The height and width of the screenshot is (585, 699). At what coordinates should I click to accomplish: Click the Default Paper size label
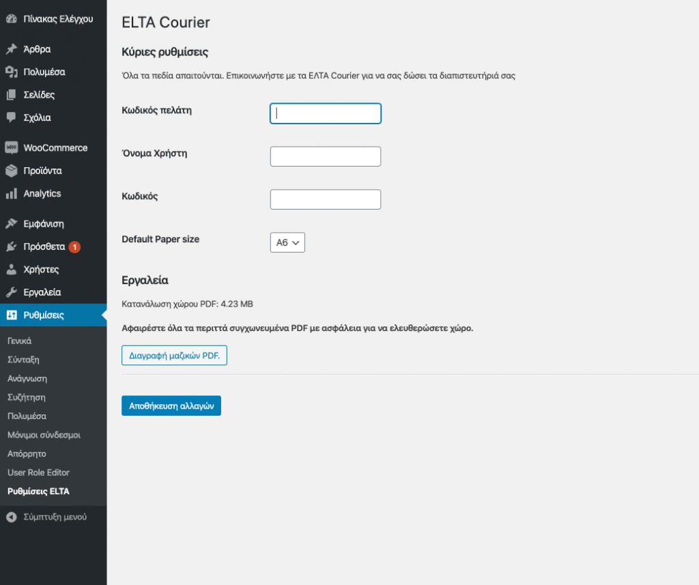[x=160, y=240]
